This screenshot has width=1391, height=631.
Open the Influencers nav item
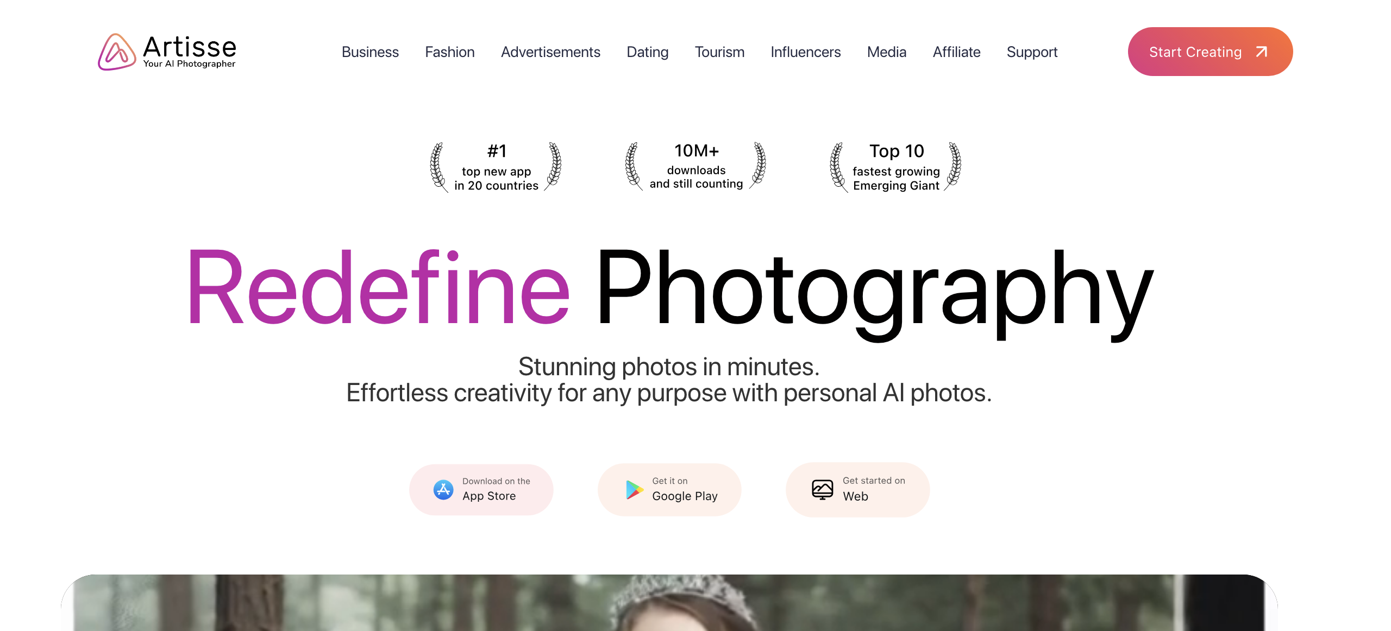click(x=805, y=52)
